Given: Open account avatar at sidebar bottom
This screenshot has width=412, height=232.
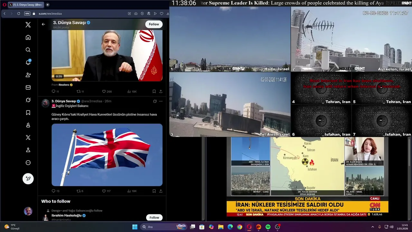Looking at the screenshot, I should [x=28, y=211].
